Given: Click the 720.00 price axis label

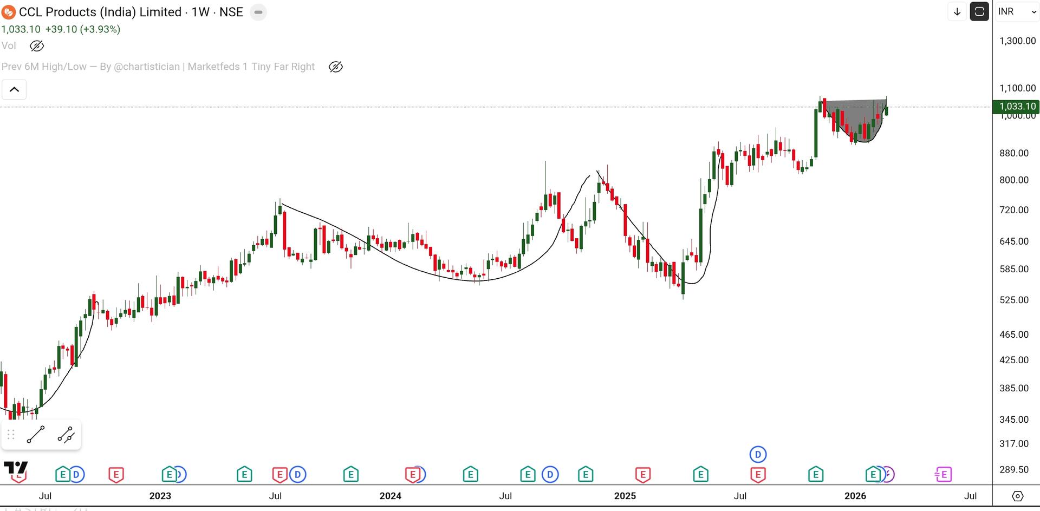Looking at the screenshot, I should (1014, 209).
